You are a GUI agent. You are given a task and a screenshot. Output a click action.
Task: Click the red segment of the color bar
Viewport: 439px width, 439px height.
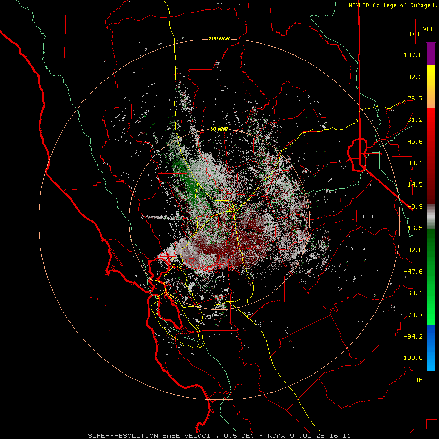(431, 156)
